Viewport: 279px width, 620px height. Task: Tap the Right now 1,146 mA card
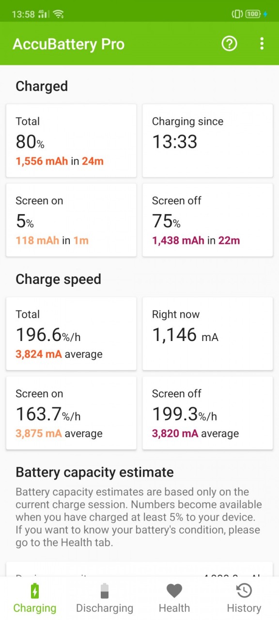pos(208,334)
